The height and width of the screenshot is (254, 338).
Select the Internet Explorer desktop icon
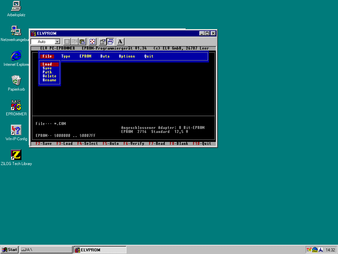point(16,59)
